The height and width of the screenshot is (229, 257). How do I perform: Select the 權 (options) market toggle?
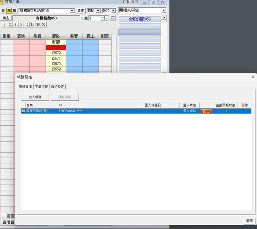(x=15, y=11)
